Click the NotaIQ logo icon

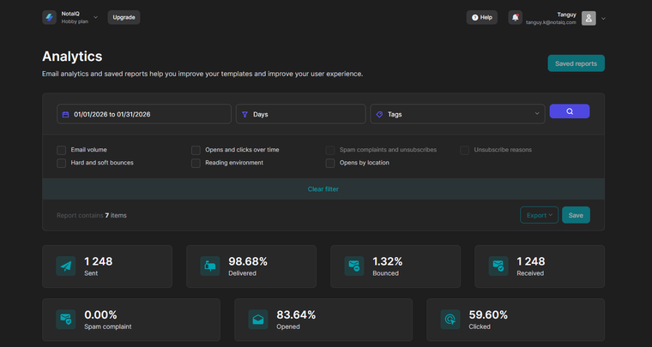coord(49,17)
